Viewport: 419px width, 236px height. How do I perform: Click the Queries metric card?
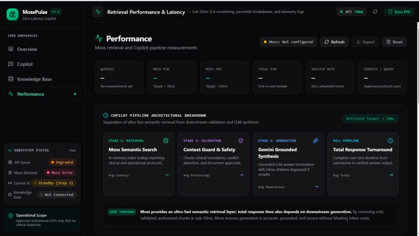click(119, 77)
